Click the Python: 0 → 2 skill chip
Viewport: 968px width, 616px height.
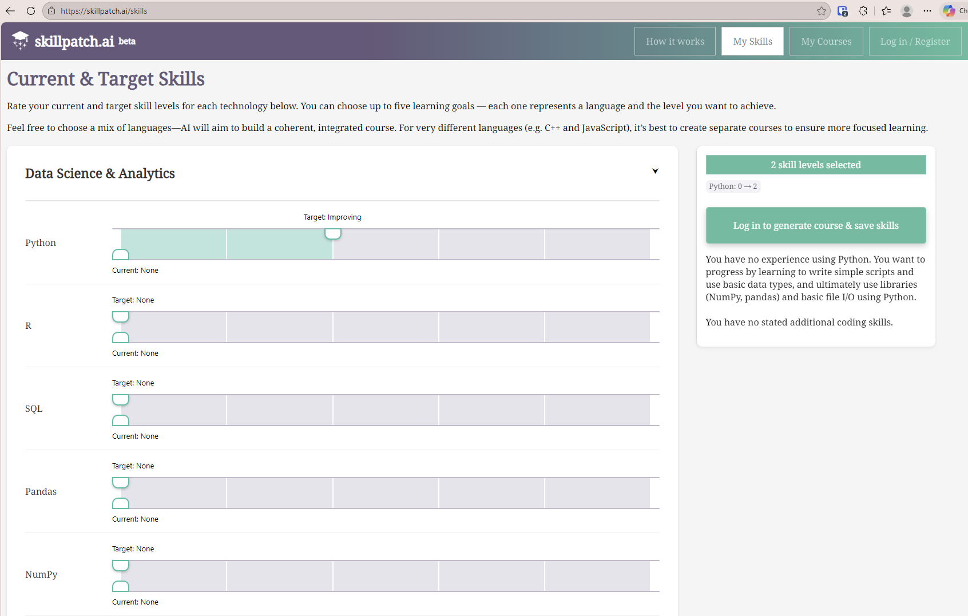coord(733,186)
